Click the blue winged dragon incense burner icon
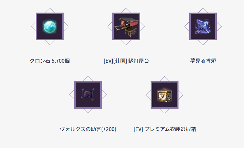This screenshot has width=244, height=148. [203, 26]
